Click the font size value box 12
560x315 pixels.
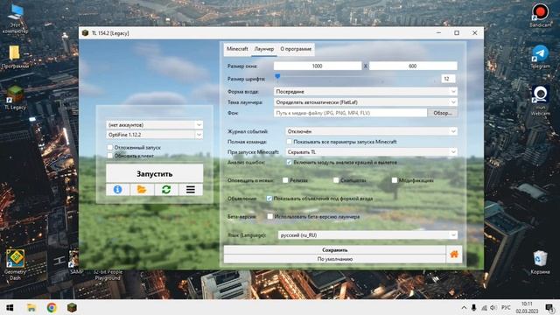tap(448, 79)
